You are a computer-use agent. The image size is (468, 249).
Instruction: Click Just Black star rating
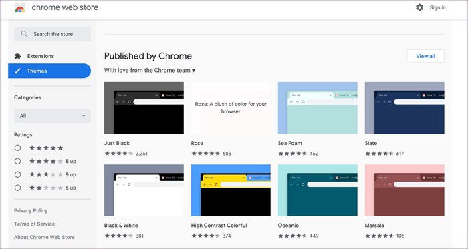[x=118, y=154]
